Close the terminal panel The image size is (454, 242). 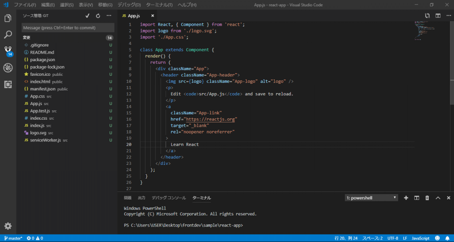pyautogui.click(x=449, y=198)
